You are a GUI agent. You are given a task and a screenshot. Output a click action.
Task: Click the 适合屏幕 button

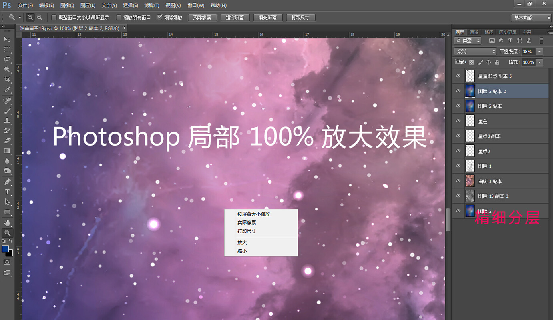(235, 18)
